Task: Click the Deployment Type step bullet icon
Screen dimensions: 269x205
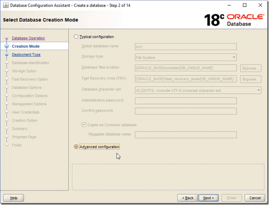Action: [6, 55]
